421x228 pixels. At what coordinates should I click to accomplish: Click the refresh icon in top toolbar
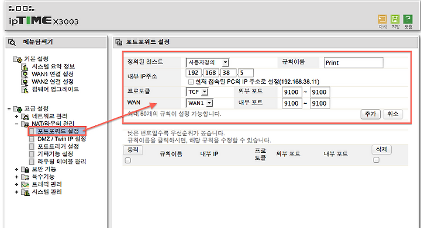[382, 20]
